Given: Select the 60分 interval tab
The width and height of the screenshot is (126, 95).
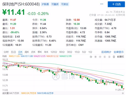Looking at the screenshot, I should coord(62,52).
